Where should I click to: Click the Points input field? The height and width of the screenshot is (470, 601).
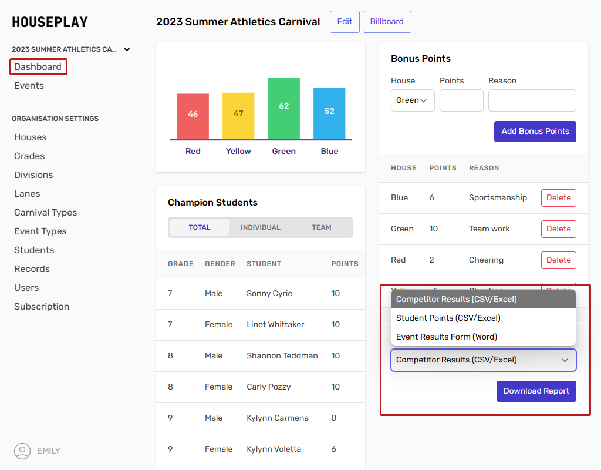coord(461,100)
